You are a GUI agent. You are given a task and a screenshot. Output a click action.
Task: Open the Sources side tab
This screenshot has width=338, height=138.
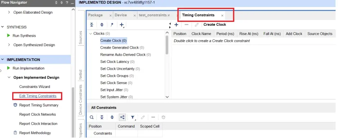coord(81,38)
